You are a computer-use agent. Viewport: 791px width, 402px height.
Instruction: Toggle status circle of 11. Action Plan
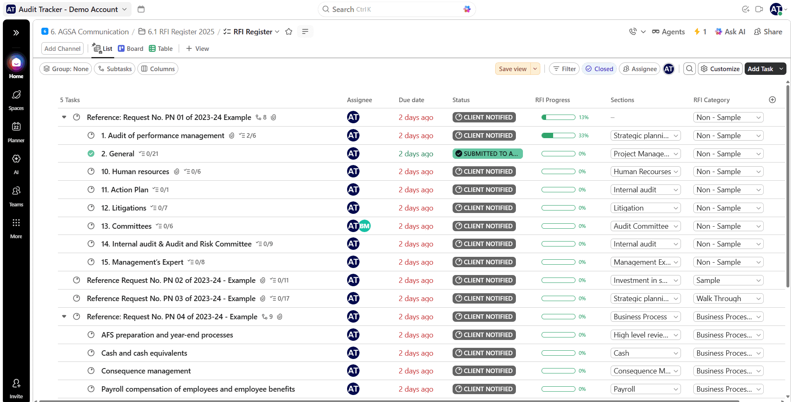click(91, 190)
